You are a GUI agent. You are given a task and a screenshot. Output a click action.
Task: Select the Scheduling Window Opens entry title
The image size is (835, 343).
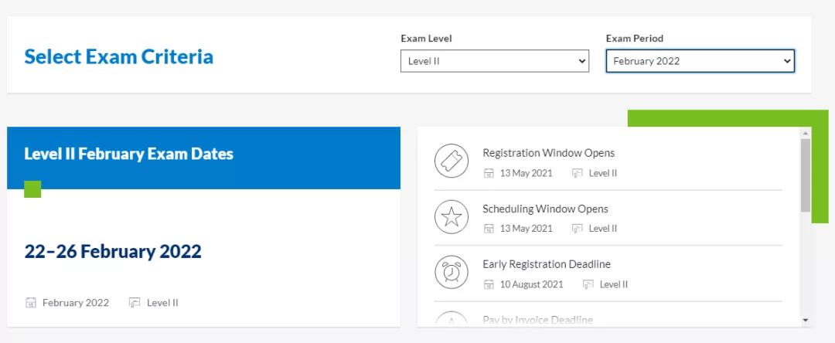click(545, 209)
